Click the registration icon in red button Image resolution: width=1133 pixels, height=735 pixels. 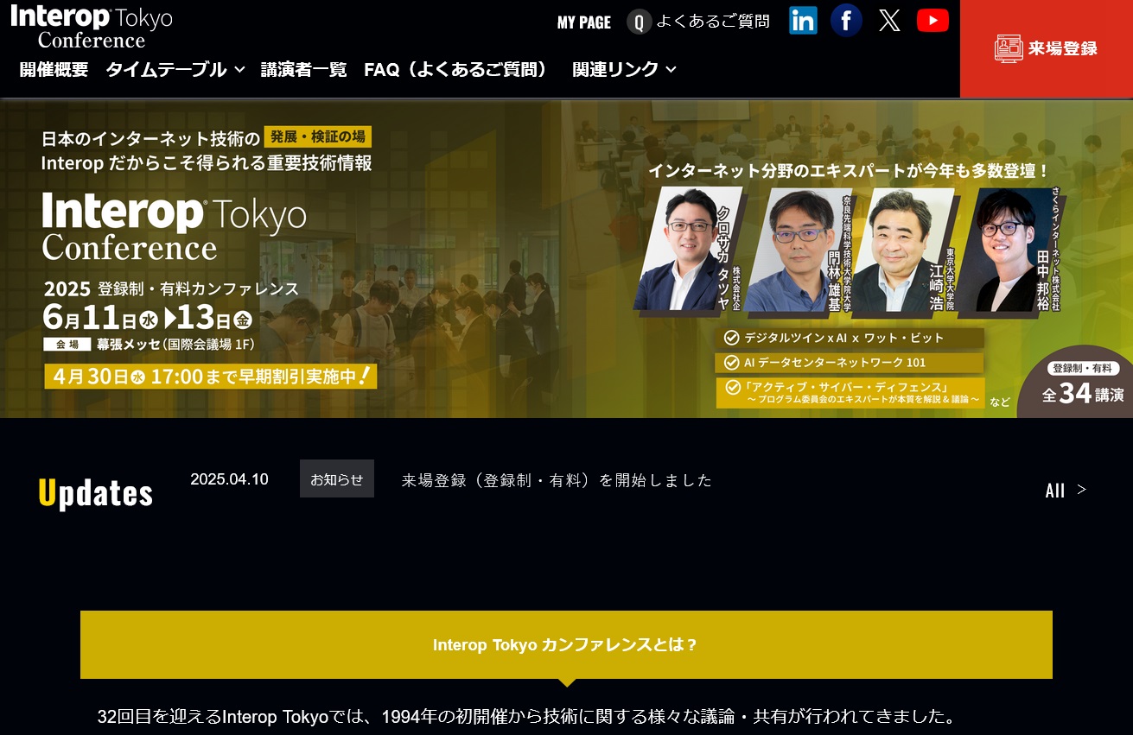tap(1008, 48)
